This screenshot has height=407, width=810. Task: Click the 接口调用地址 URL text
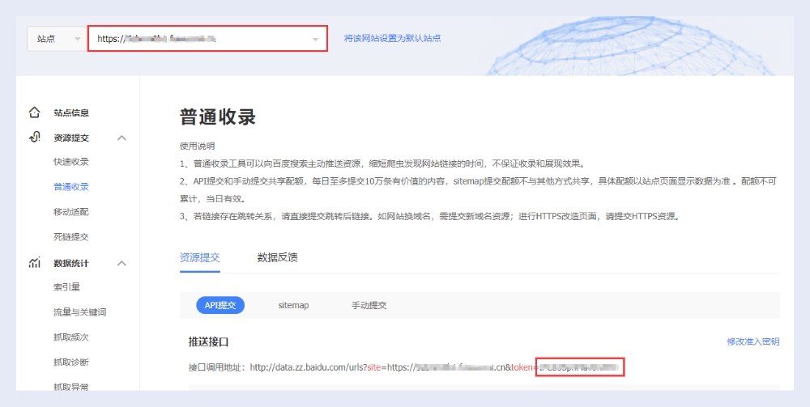[434, 367]
